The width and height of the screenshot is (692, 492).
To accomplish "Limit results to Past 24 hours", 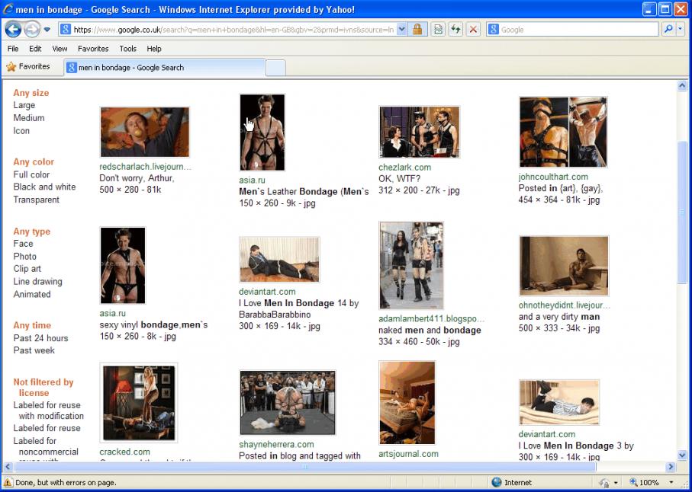I will 40,338.
